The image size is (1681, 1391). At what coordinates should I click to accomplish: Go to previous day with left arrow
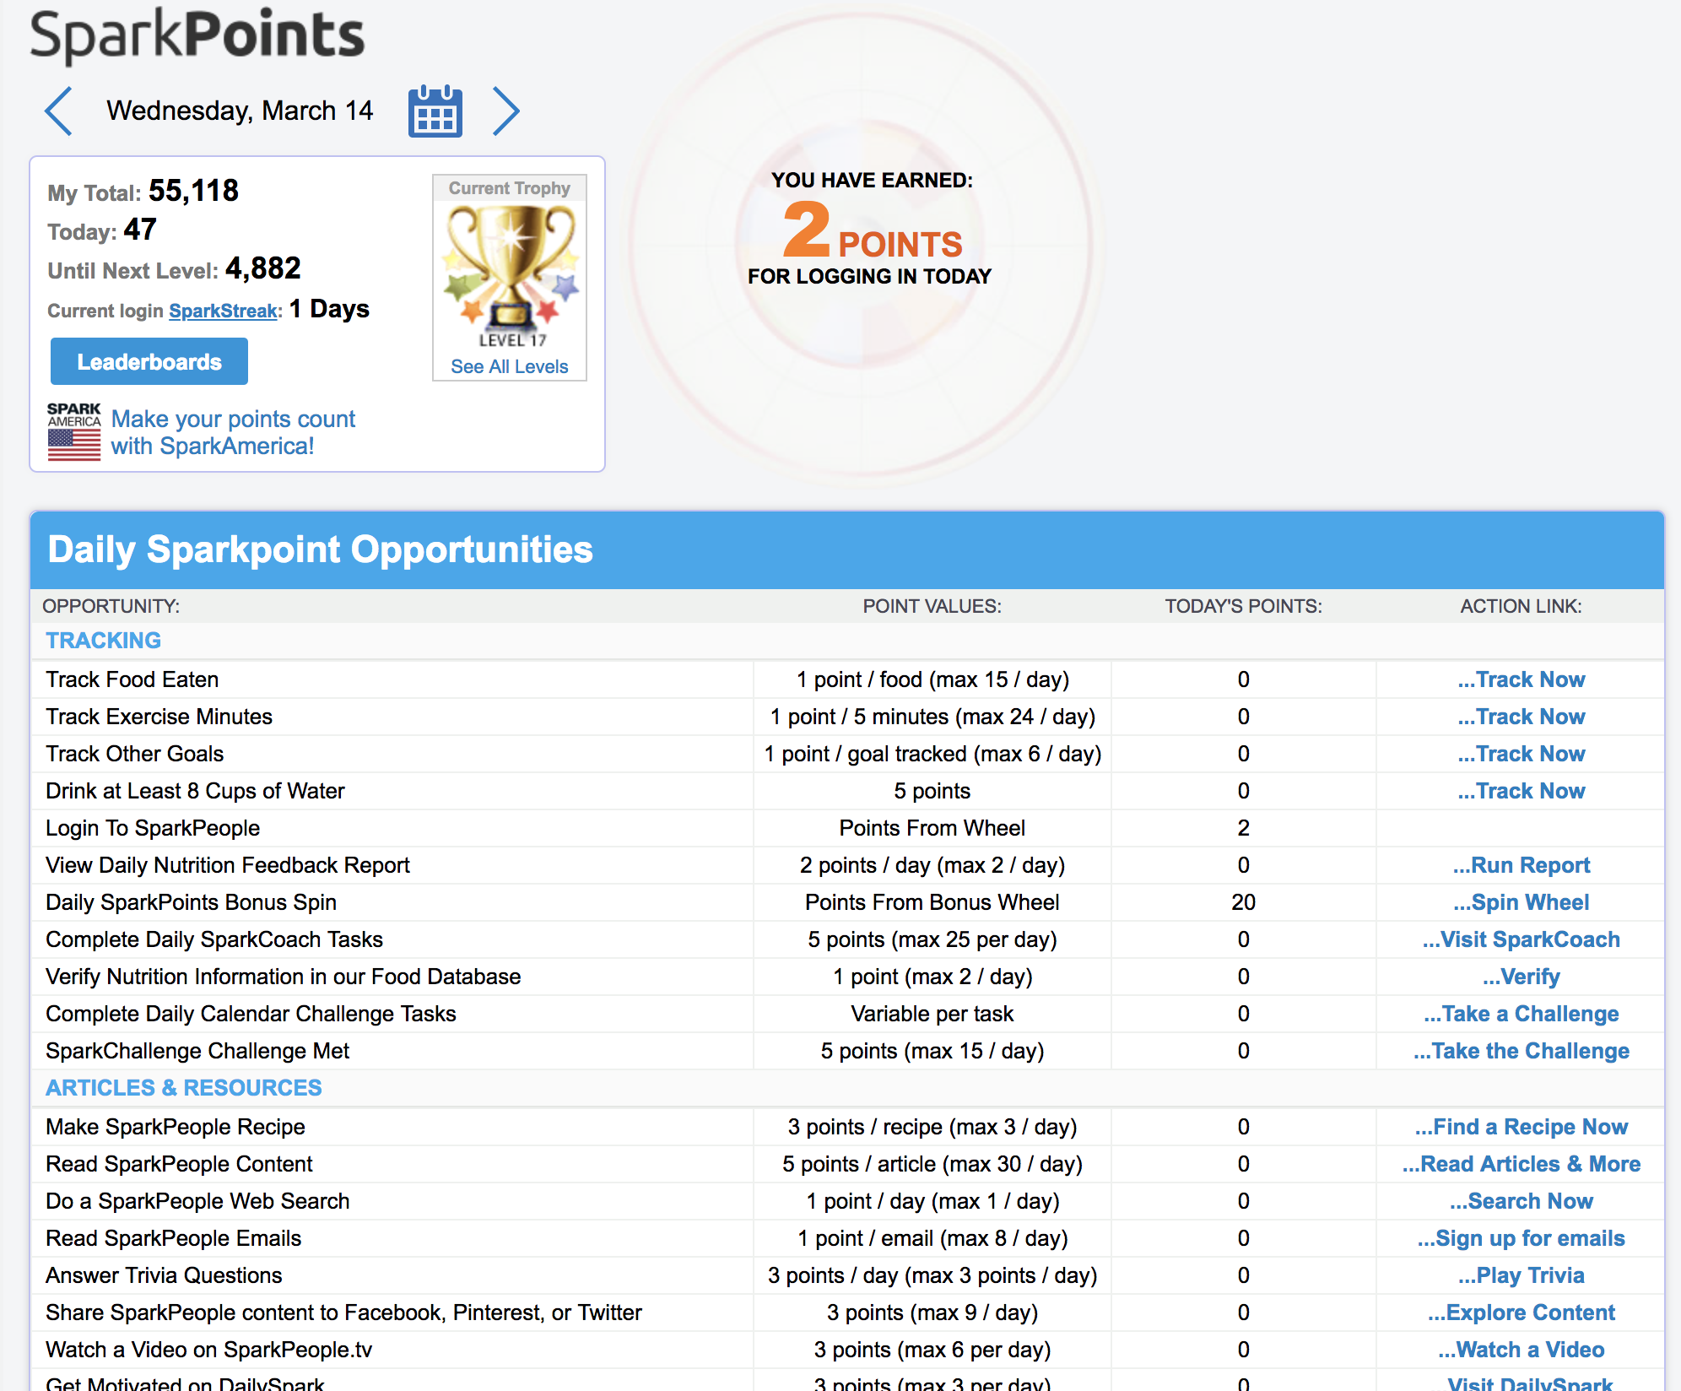[59, 111]
